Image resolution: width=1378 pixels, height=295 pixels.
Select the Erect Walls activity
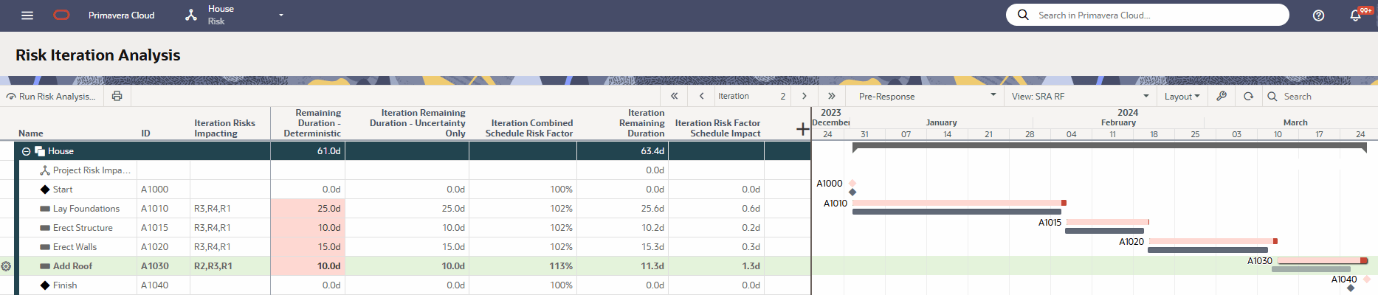coord(75,247)
